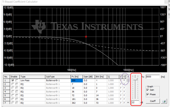This screenshot has width=170, height=107.
Task: Select Fc value 18 in row 3
Action: click(77, 88)
